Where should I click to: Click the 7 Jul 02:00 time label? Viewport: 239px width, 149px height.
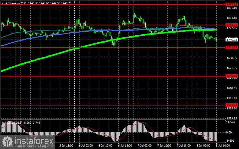click(x=145, y=146)
